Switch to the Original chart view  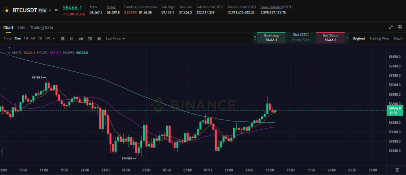pos(358,38)
